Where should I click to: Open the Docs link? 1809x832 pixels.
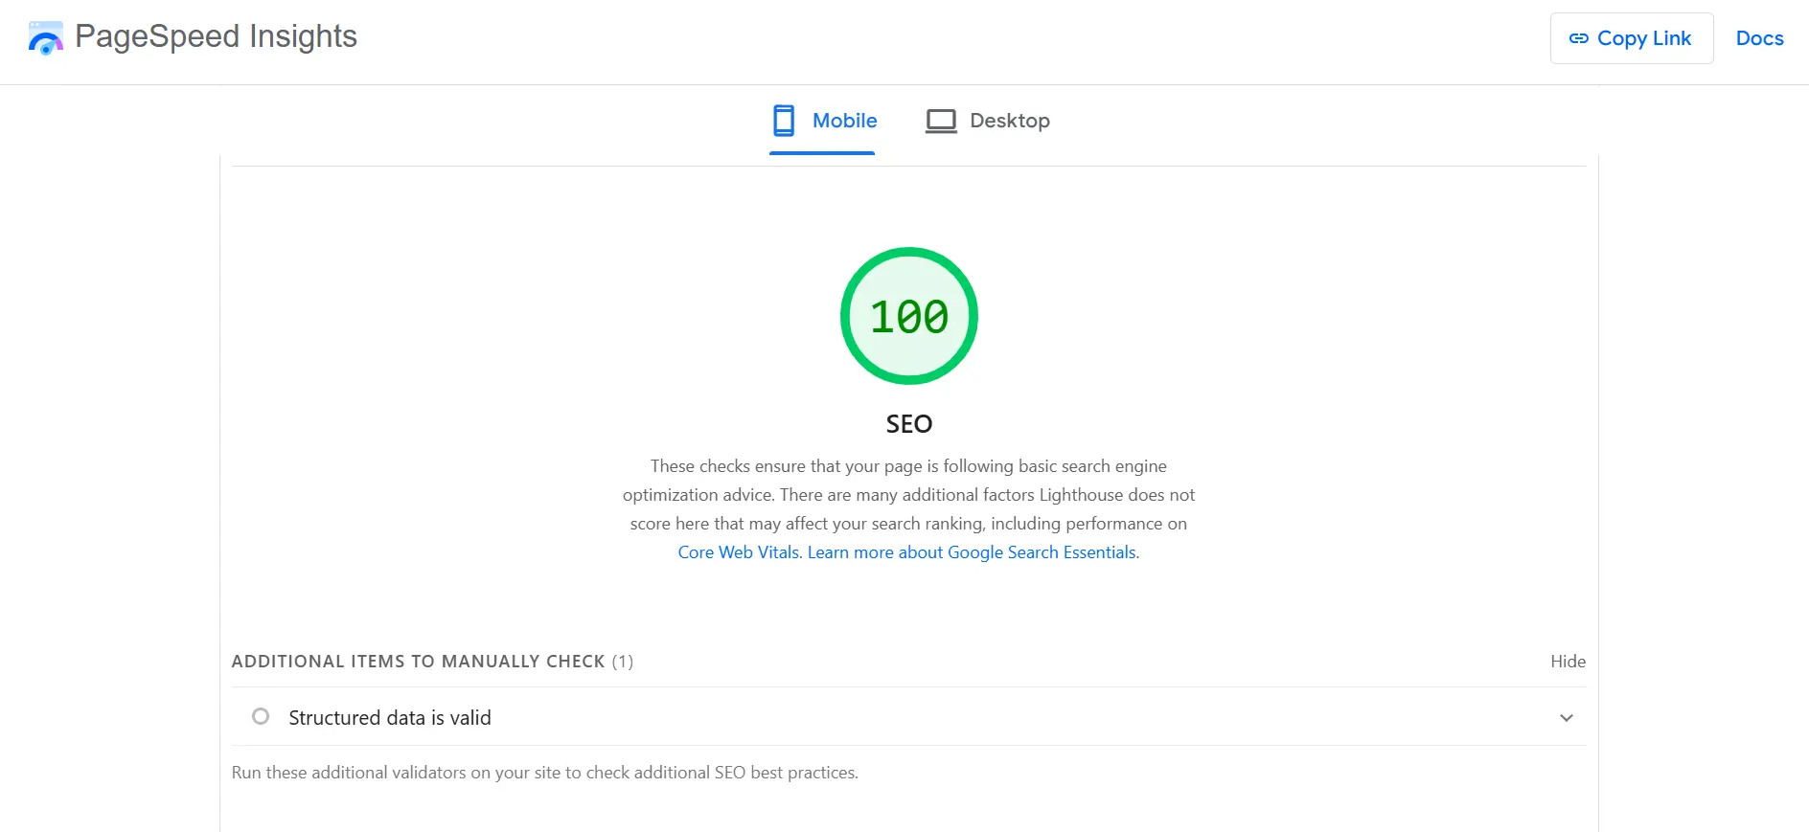[1759, 38]
